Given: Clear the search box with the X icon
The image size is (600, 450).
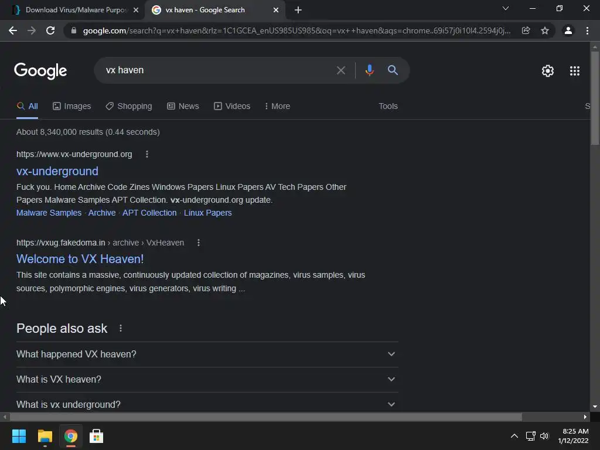Looking at the screenshot, I should 340,70.
